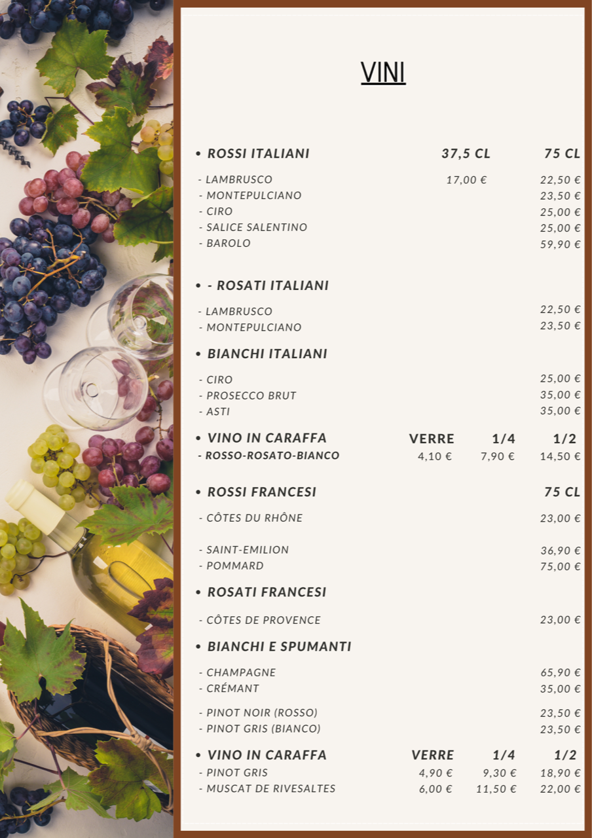Viewport: 592px width, 838px height.
Task: Click the Barolo 59,90 € price
Action: [561, 244]
